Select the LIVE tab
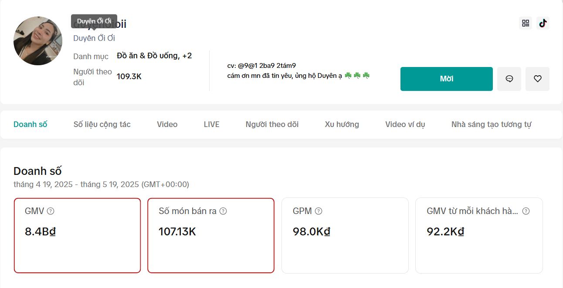Screen dimensions: 563x288 (x=211, y=124)
